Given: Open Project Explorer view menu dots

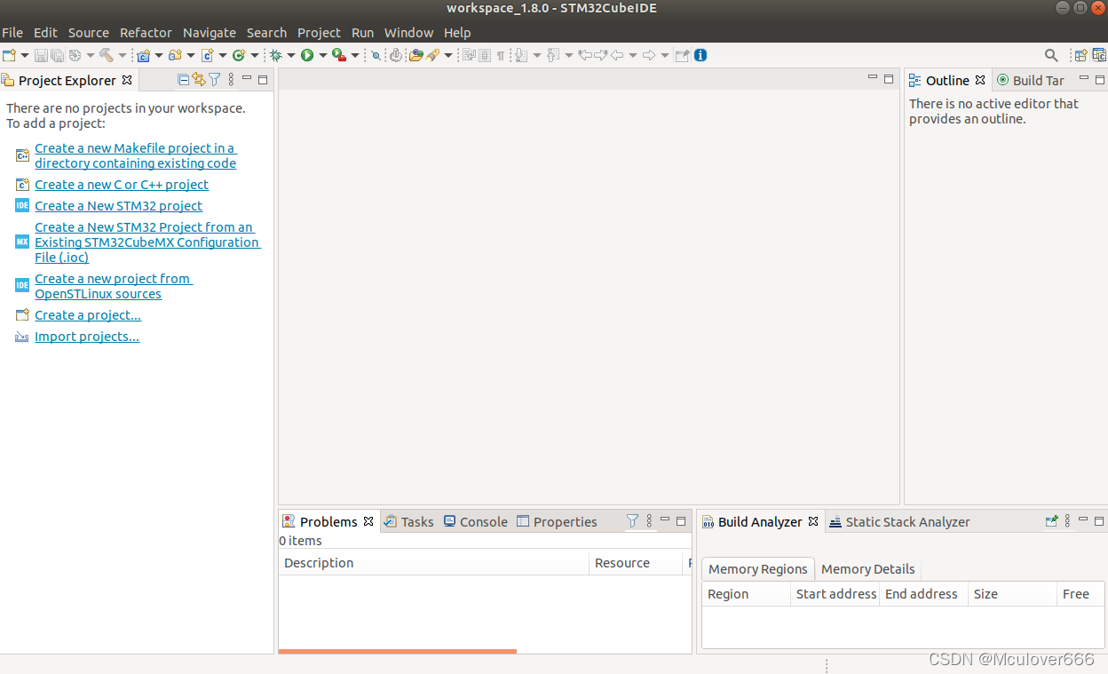Looking at the screenshot, I should (x=231, y=80).
